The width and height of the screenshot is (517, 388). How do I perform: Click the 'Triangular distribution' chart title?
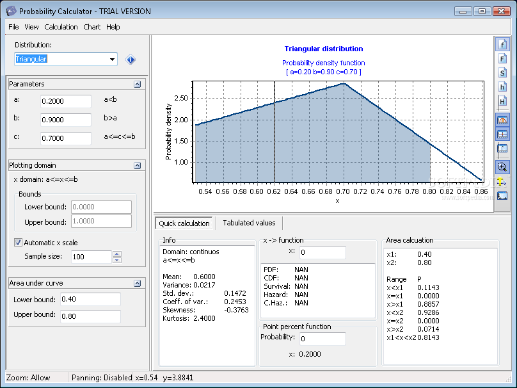pyautogui.click(x=324, y=49)
